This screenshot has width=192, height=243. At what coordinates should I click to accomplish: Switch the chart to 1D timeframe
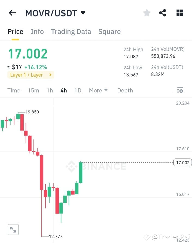click(78, 90)
